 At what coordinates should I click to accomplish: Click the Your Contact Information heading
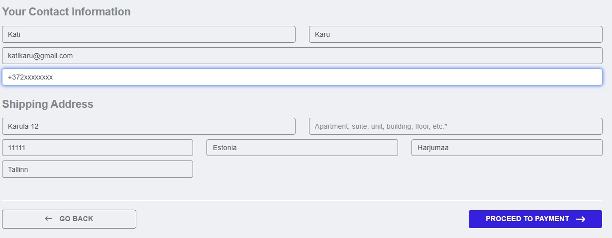click(x=66, y=11)
